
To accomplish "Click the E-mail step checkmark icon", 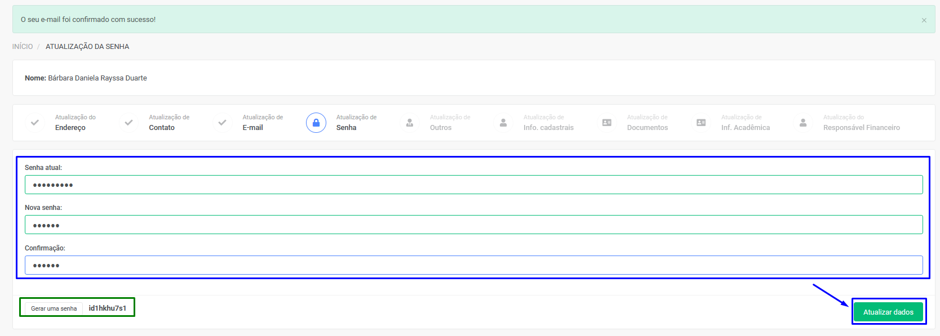I will pos(222,123).
